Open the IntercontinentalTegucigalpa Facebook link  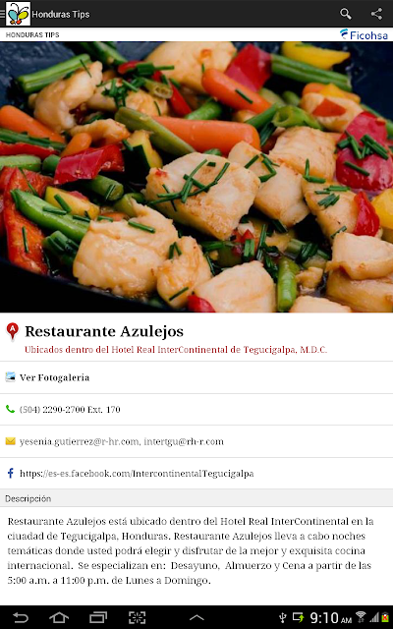[137, 474]
